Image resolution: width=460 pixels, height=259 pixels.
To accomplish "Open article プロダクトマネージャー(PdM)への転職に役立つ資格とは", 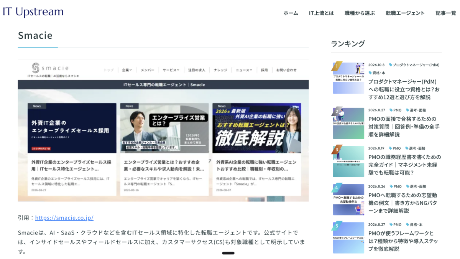I will point(404,89).
